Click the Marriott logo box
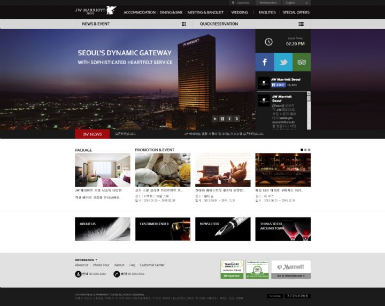Image resolution: width=385 pixels, height=306 pixels. [291, 267]
